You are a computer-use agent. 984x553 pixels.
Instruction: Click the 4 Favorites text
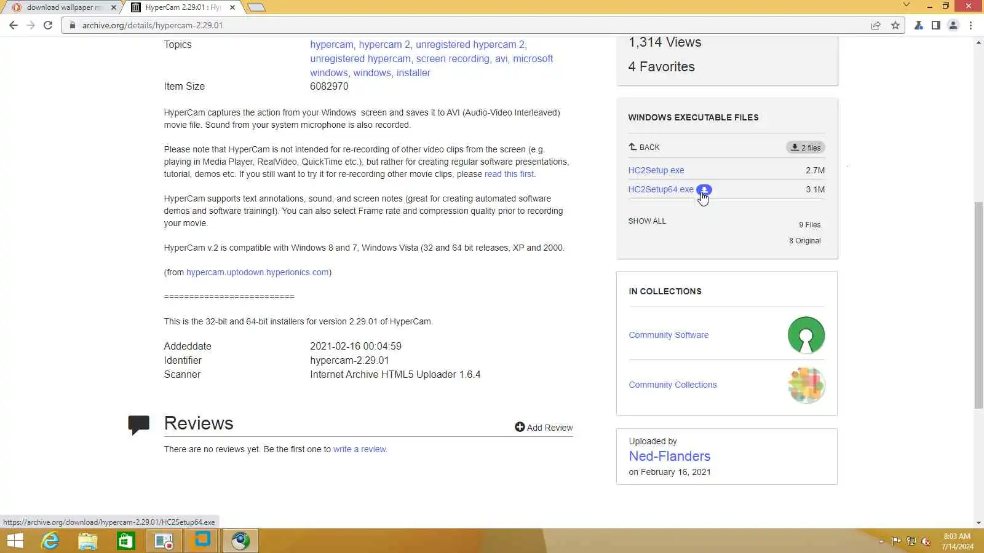[x=661, y=66]
